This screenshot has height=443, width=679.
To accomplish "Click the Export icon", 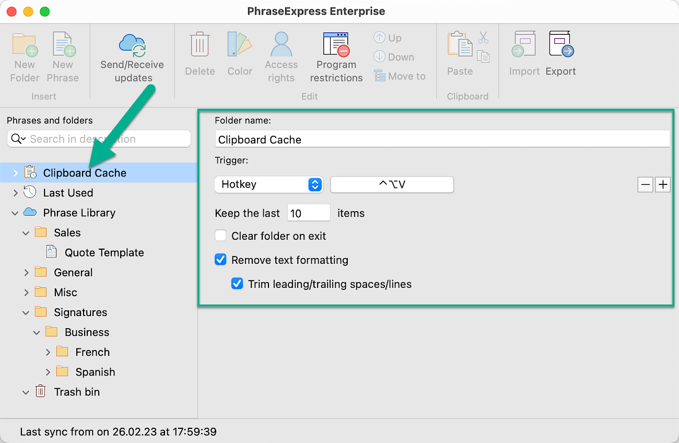I will point(561,44).
